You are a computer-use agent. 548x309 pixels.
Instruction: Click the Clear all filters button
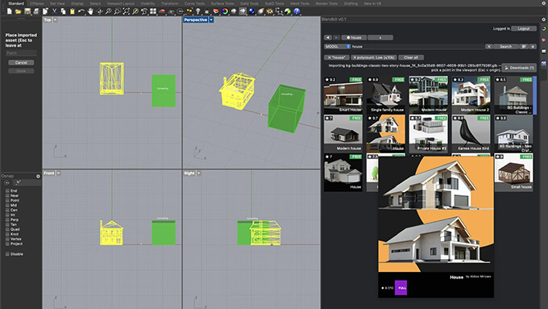[x=411, y=57]
